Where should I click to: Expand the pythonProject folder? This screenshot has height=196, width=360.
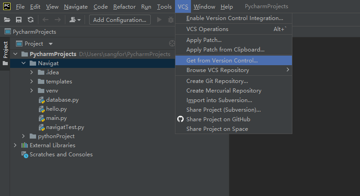[23, 136]
